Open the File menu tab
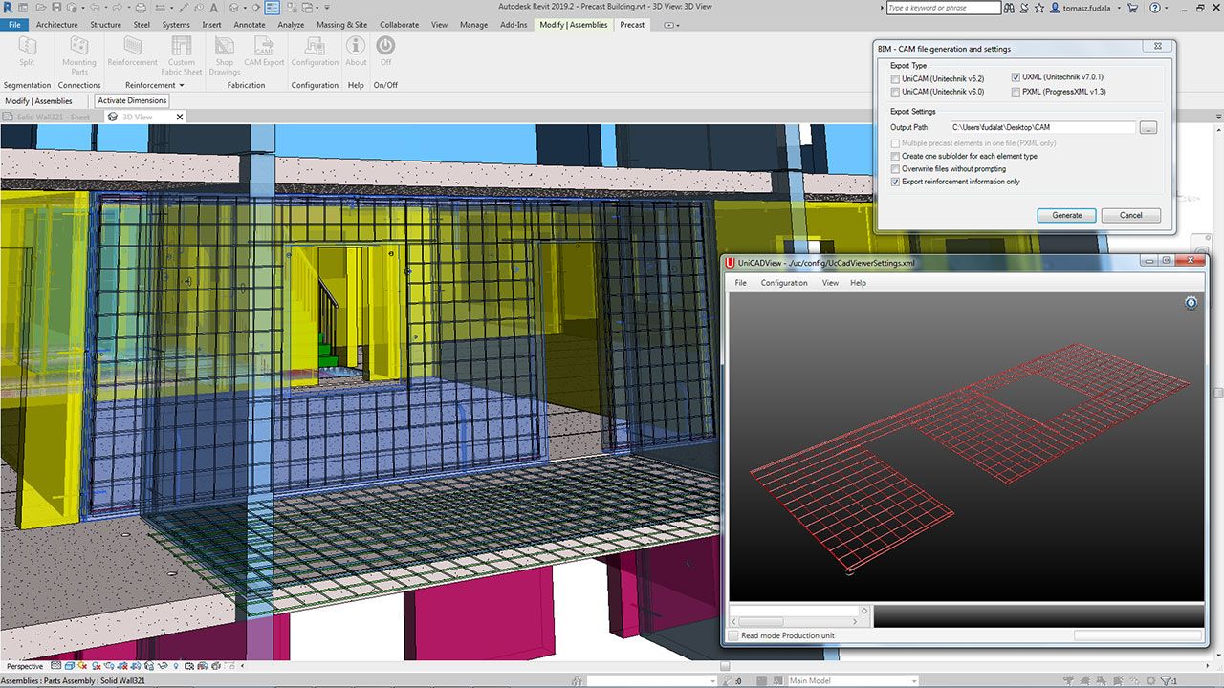 (14, 25)
